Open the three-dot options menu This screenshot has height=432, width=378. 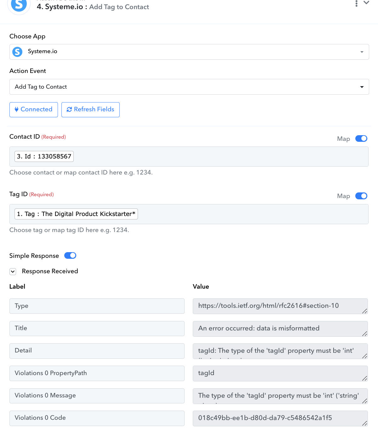[x=356, y=3]
